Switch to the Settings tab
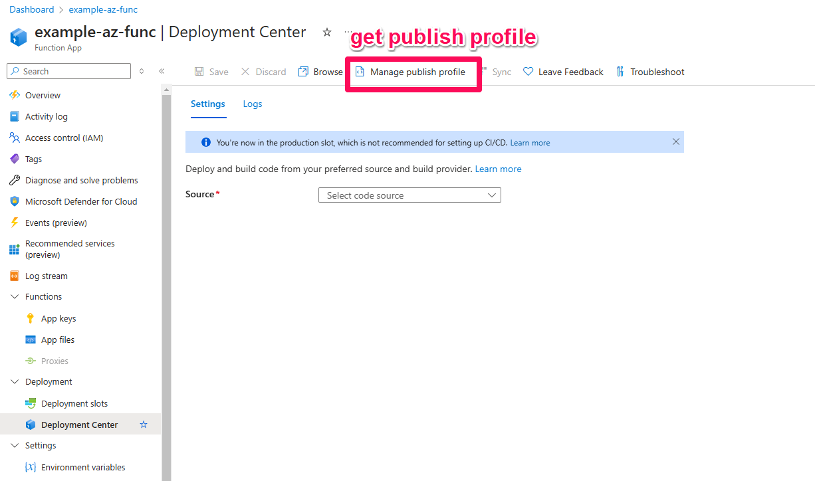 tap(208, 104)
